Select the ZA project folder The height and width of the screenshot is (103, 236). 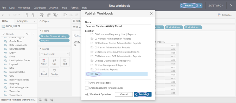[x=117, y=74]
